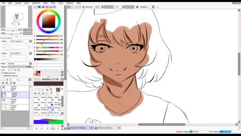This screenshot has height=136, width=241.
Task: Show the RGB slider panel icon
Action: pos(39,7)
